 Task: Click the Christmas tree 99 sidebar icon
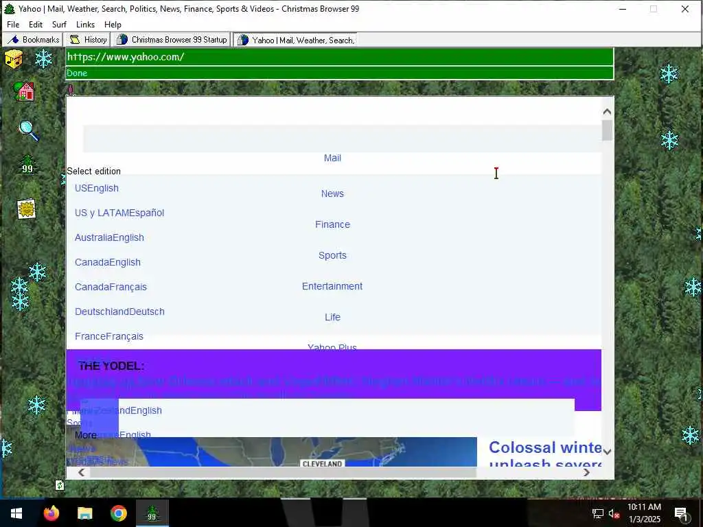click(27, 165)
